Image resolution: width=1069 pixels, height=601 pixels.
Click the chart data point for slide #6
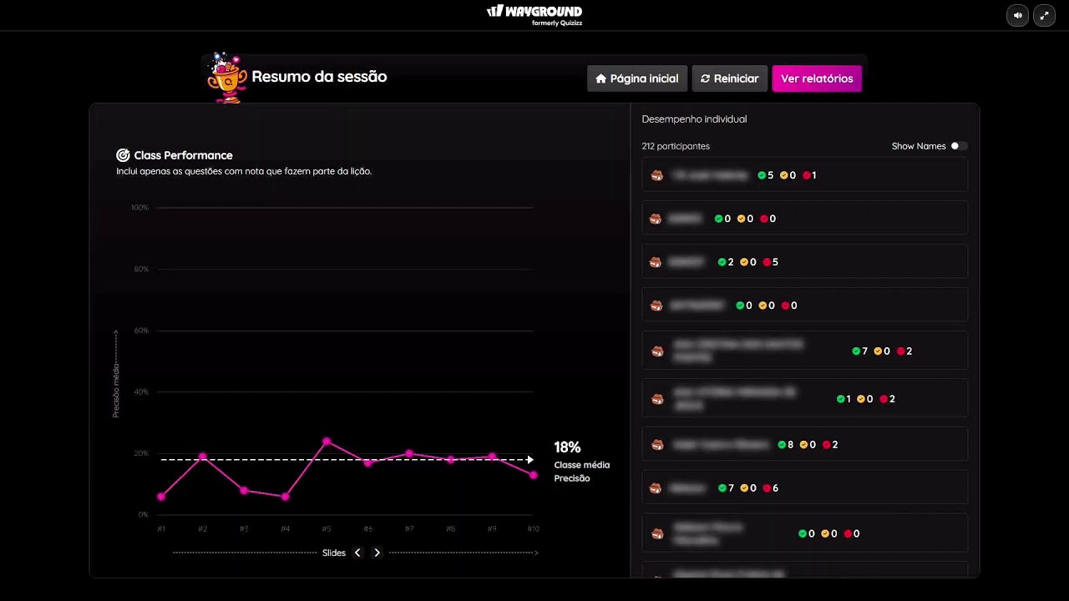click(x=368, y=462)
